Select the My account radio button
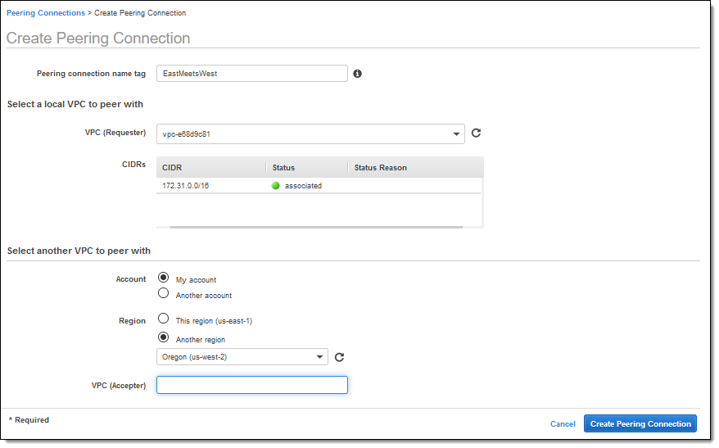 [x=163, y=278]
